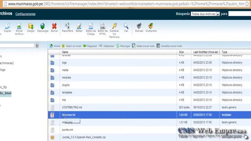Click the Ir go button
The width and height of the screenshot is (251, 141).
(37, 45)
